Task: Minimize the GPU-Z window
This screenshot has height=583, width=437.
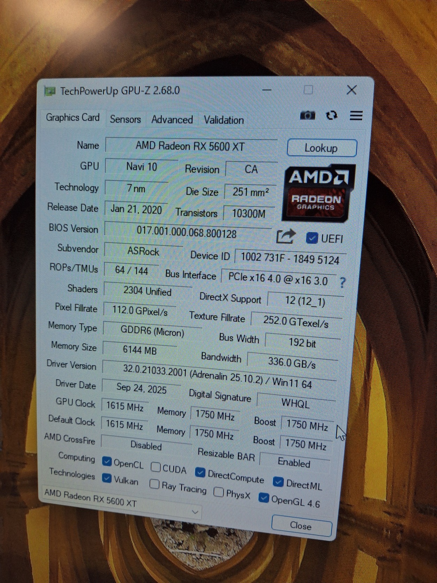Action: (x=267, y=90)
